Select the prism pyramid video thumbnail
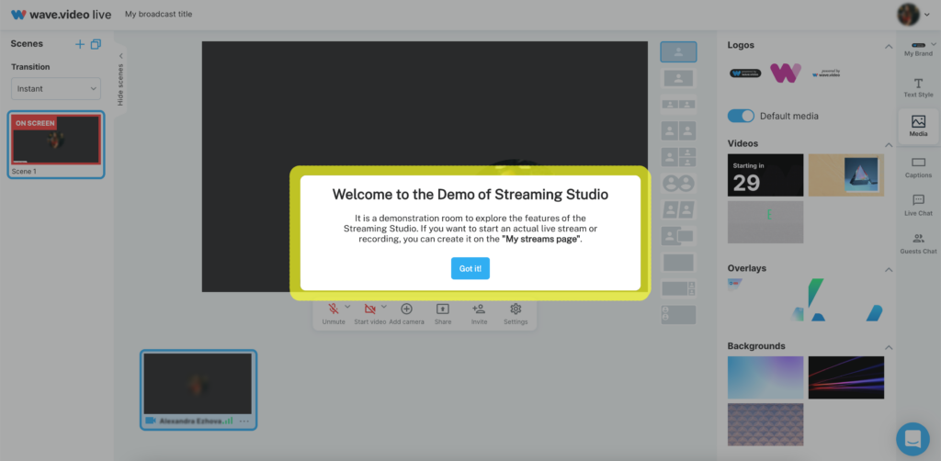The height and width of the screenshot is (461, 941). coord(846,175)
